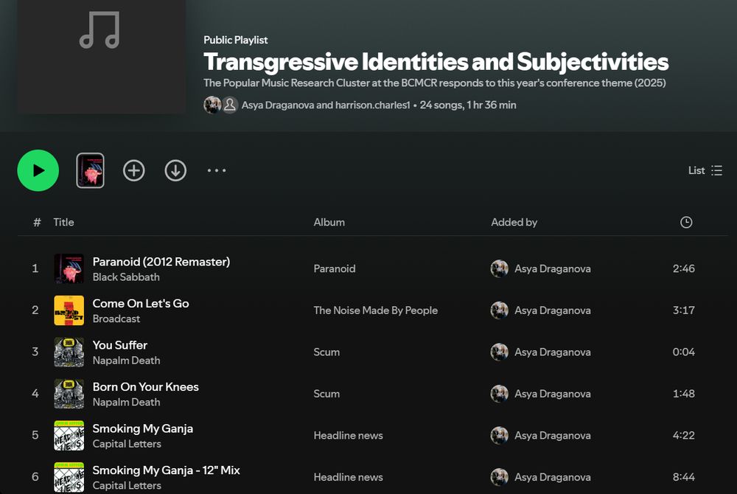
Task: Select track Smoking My Ganja - 12" Mix
Action: click(x=167, y=470)
